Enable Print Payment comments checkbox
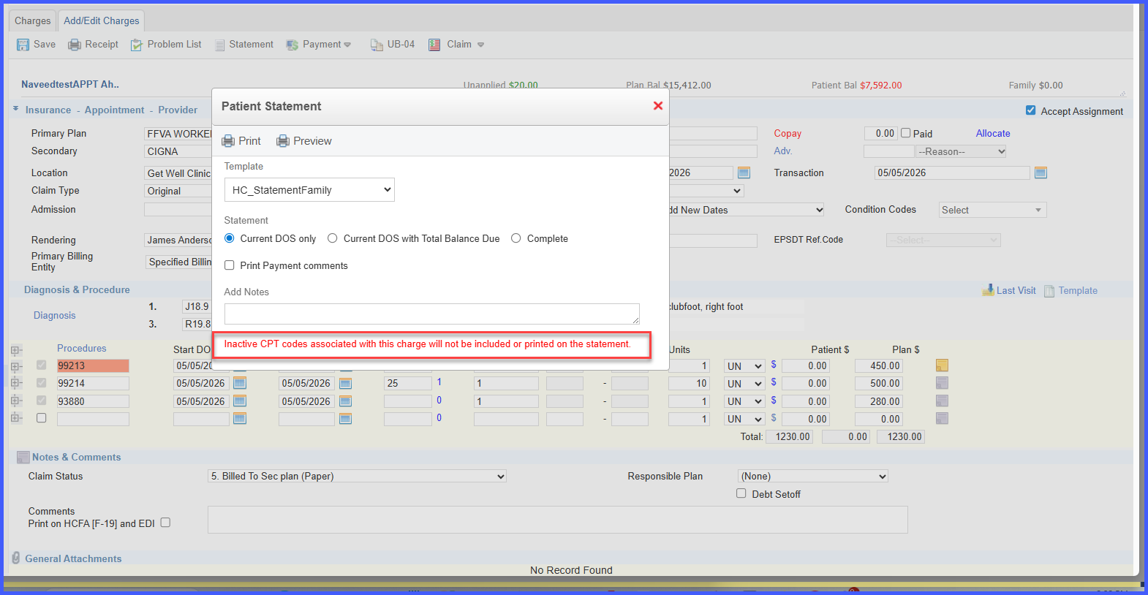 [230, 265]
